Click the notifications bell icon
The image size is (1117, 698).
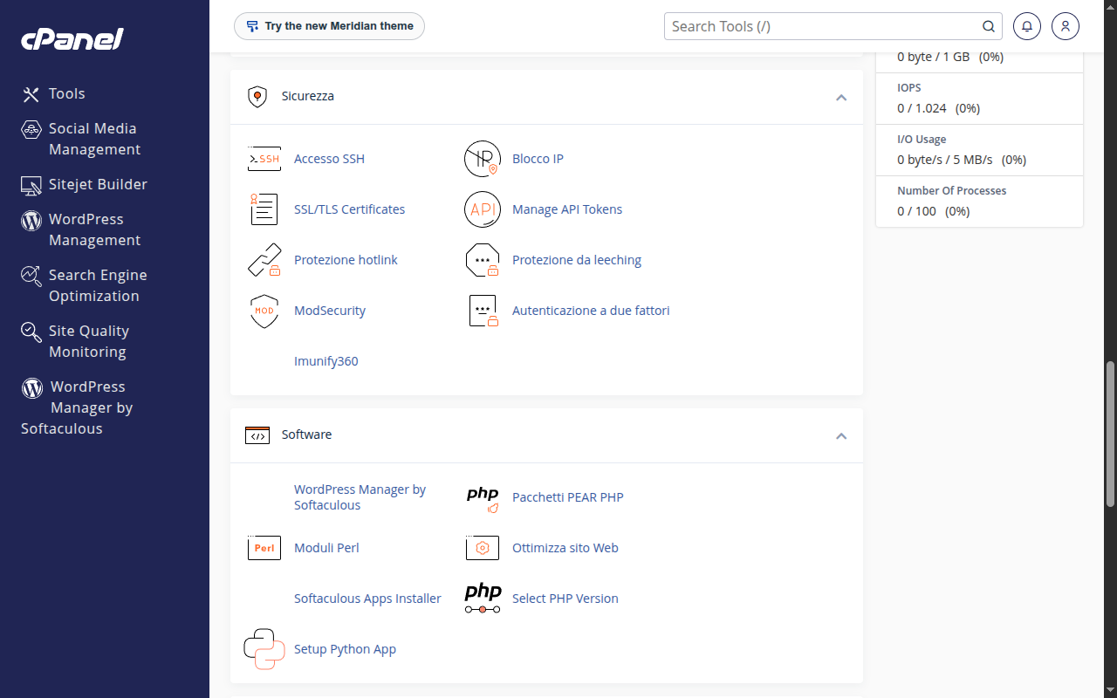coord(1027,26)
